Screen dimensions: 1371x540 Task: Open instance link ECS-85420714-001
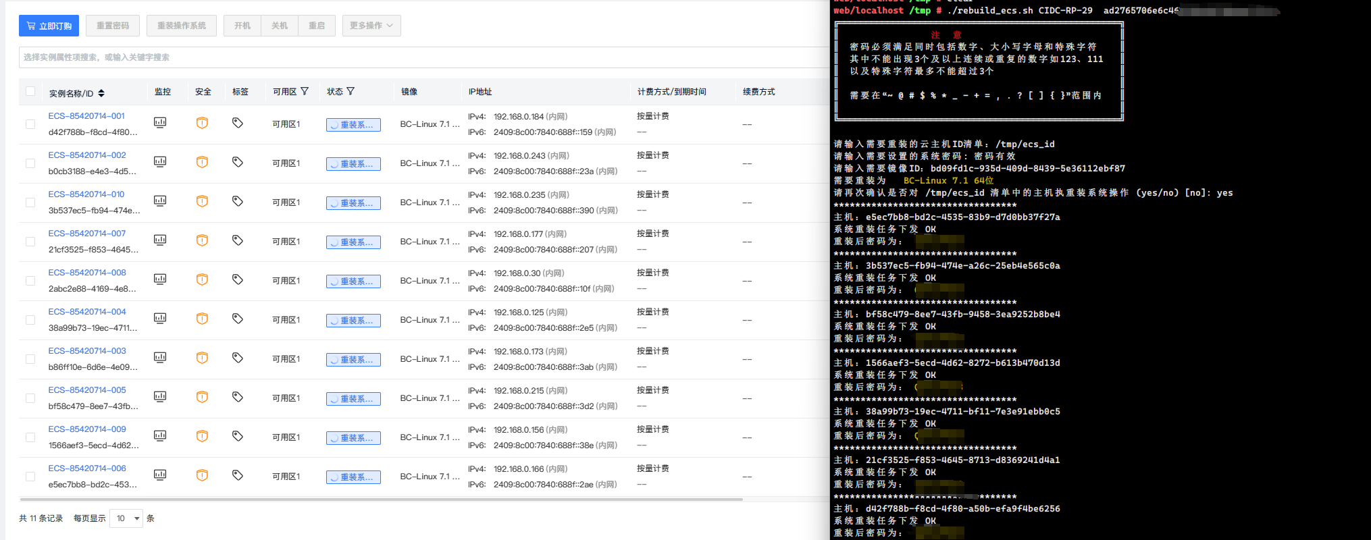pyautogui.click(x=86, y=116)
